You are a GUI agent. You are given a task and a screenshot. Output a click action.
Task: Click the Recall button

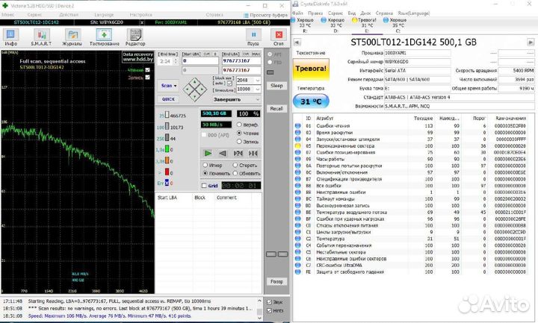coord(276,109)
